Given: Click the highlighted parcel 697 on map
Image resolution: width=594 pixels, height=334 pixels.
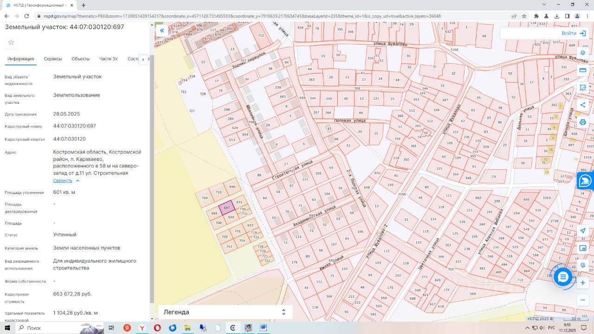Looking at the screenshot, I should coord(226,208).
